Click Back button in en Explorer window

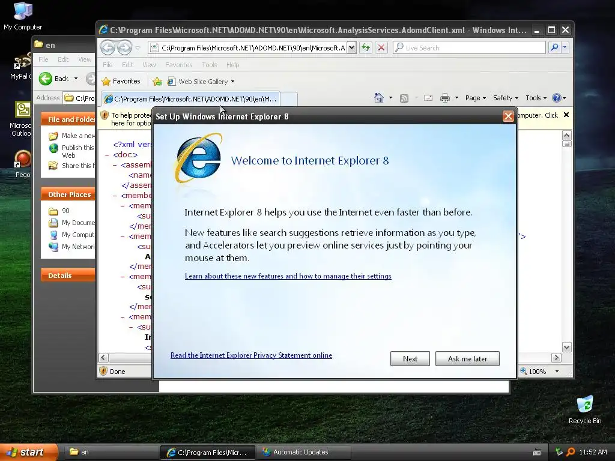click(58, 79)
